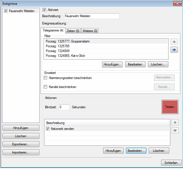The width and height of the screenshot is (183, 169).
Task: Click the filter list move-down arrow
Action: click(x=174, y=50)
